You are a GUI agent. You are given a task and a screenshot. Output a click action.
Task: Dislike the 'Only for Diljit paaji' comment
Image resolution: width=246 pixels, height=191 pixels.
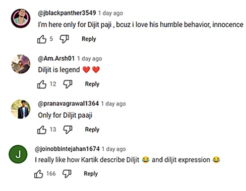click(x=68, y=130)
